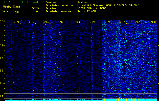Click the 0.6 kHz axis label
Screen dimensions: 159x101
tap(2, 96)
